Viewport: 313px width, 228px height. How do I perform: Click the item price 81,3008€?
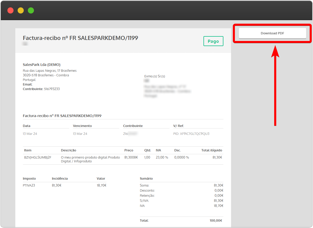(131, 157)
